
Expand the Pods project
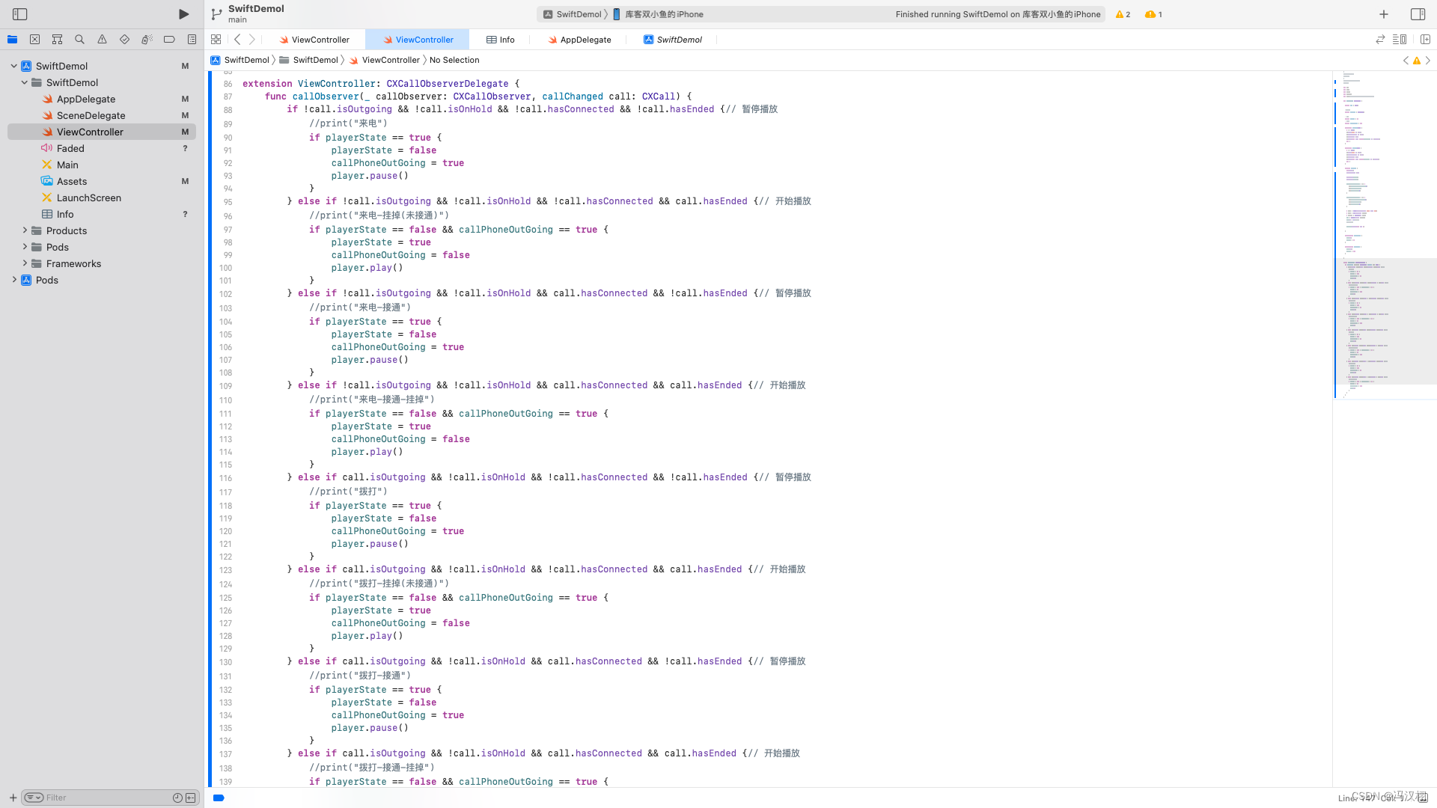(x=13, y=280)
